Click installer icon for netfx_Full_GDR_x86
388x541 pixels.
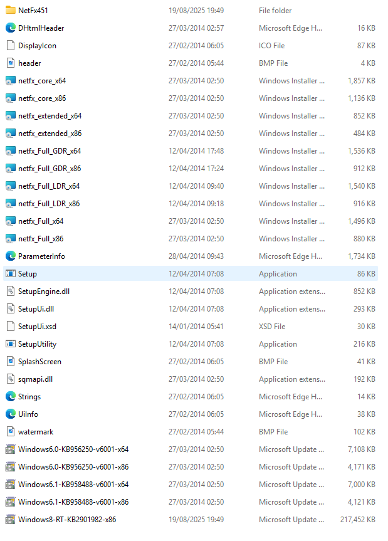11,169
